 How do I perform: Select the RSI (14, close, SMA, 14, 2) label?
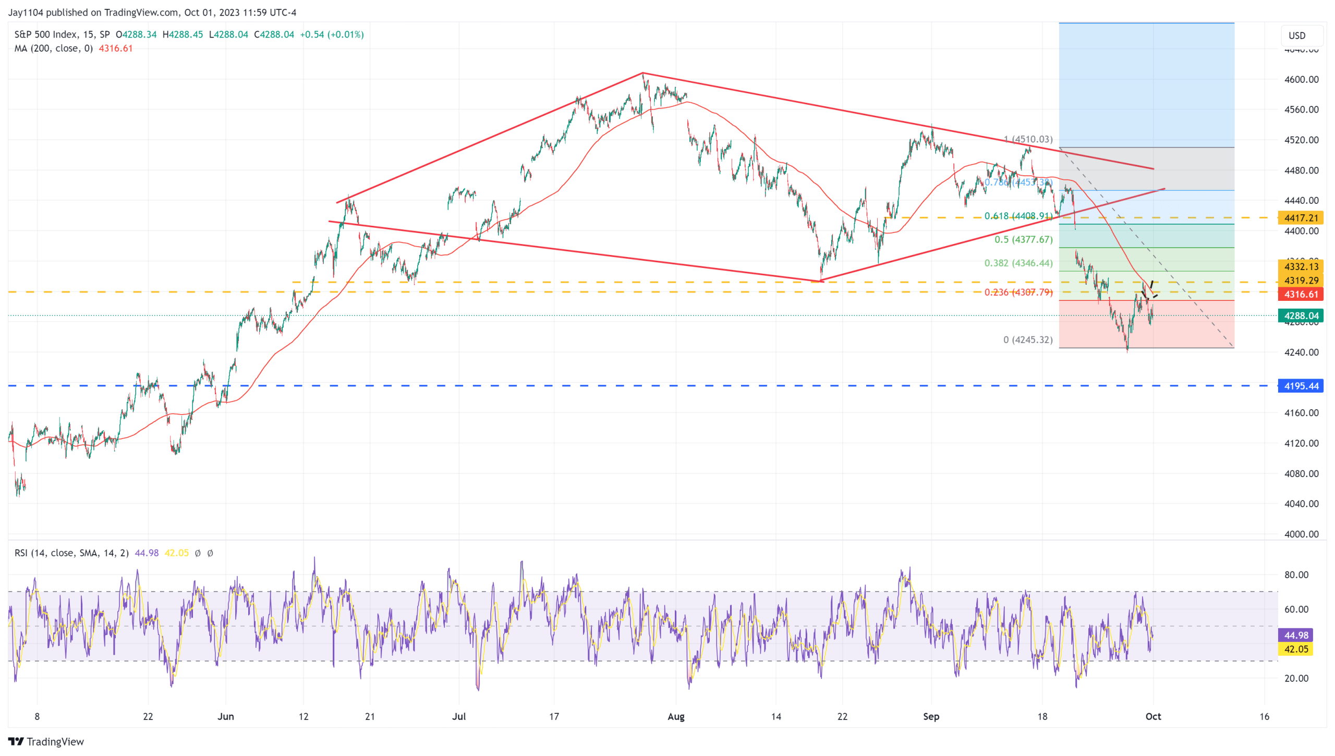71,553
